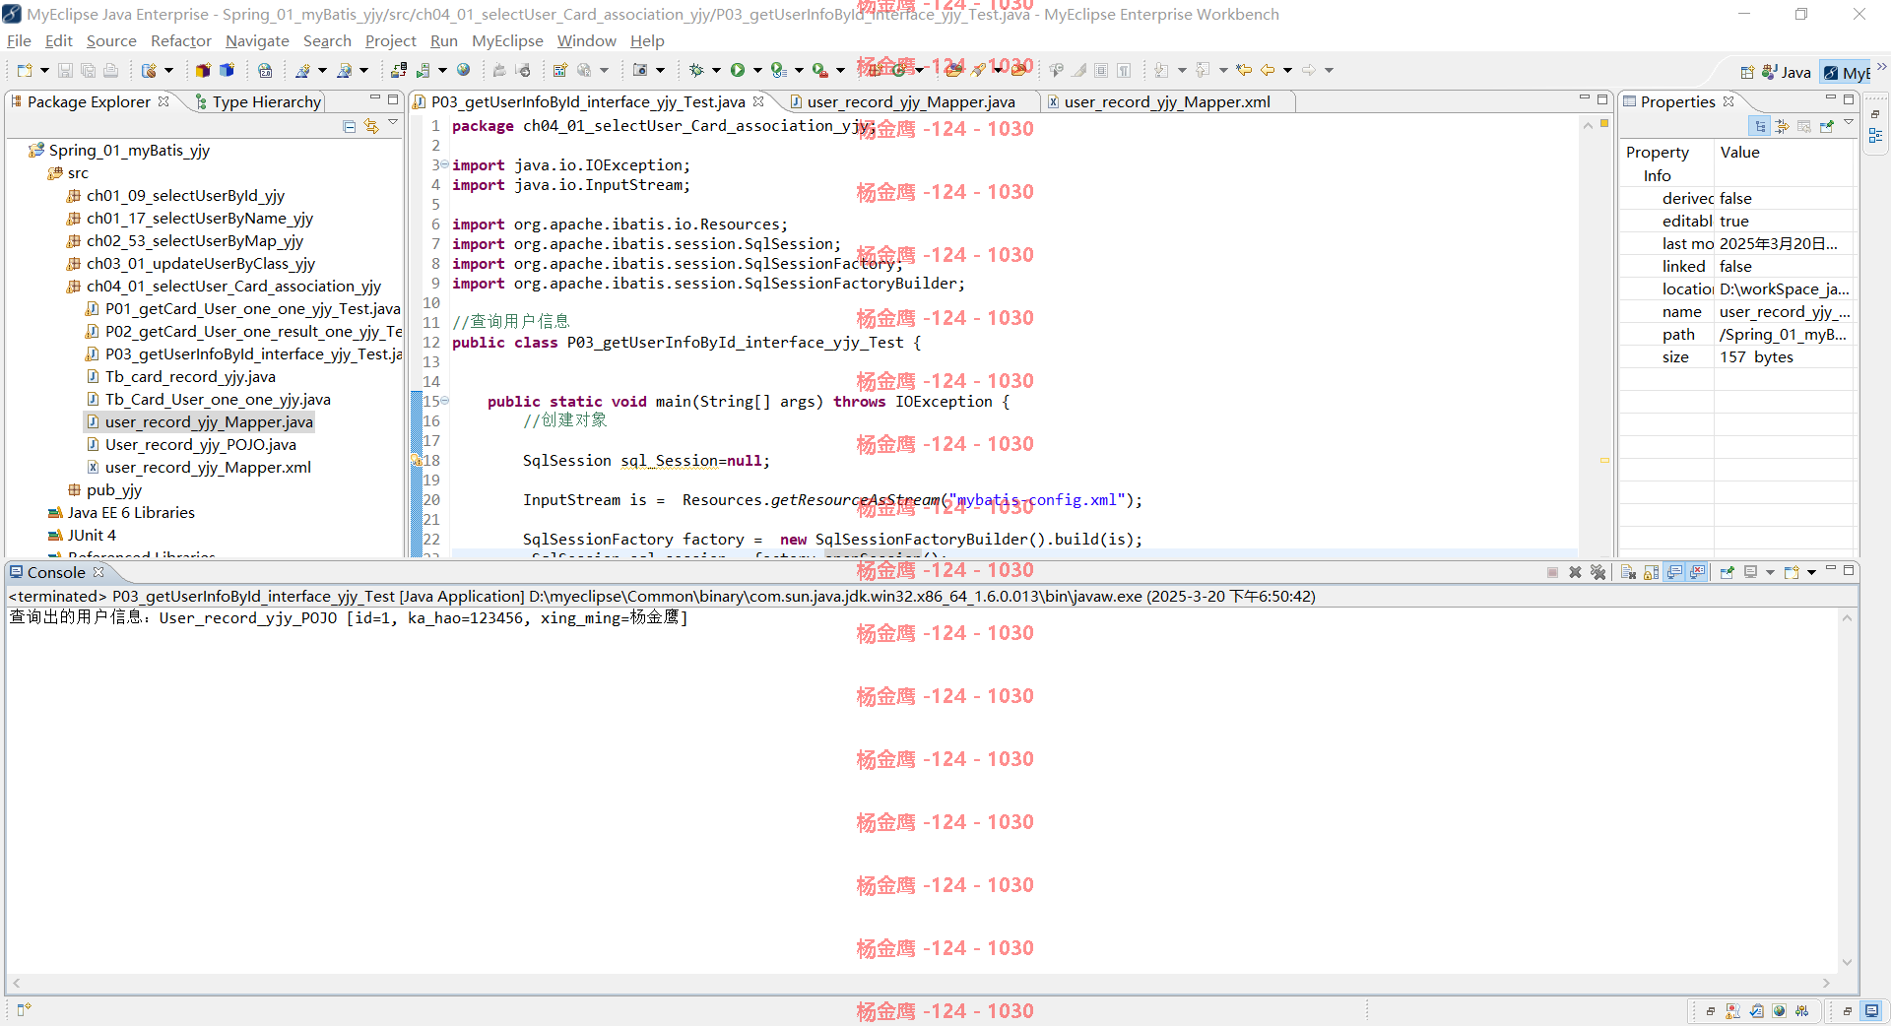
Task: Click the New wizard toolbar icon
Action: 25,70
